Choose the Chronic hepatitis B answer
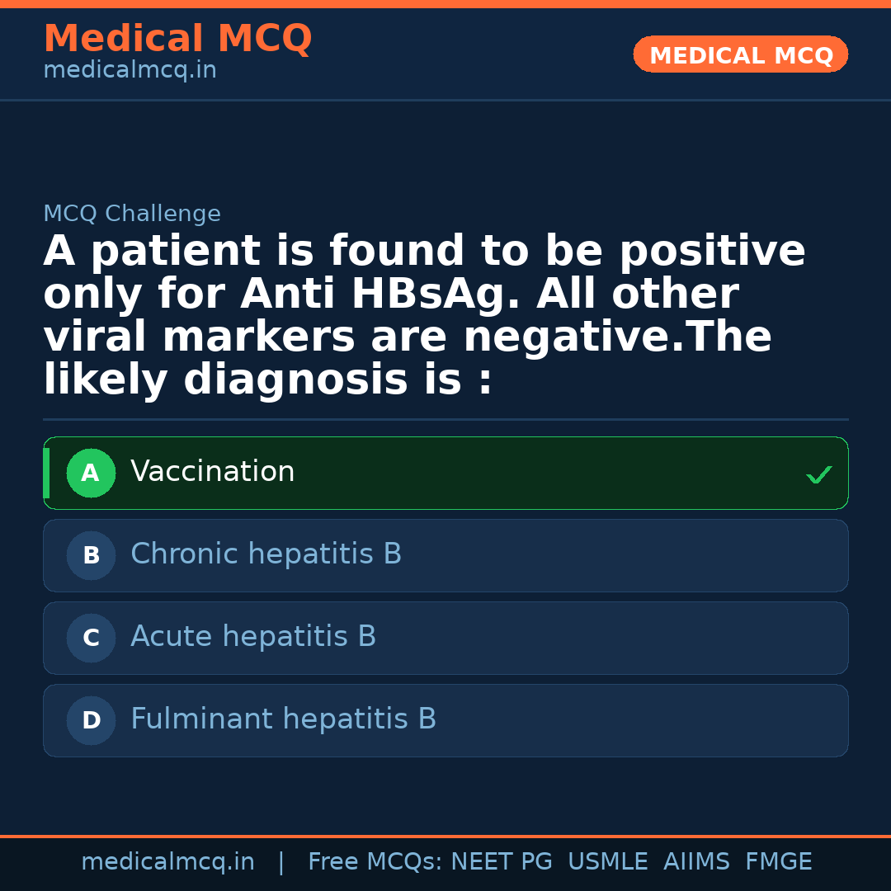The width and height of the screenshot is (891, 891). (x=266, y=554)
